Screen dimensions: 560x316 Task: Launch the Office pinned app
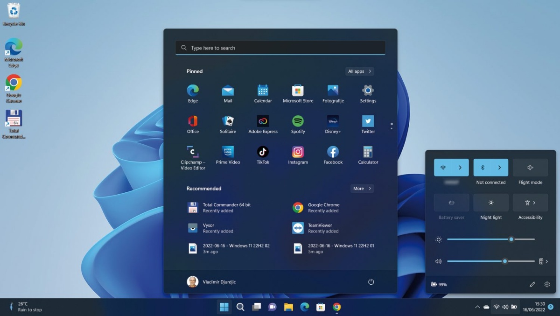tap(193, 125)
